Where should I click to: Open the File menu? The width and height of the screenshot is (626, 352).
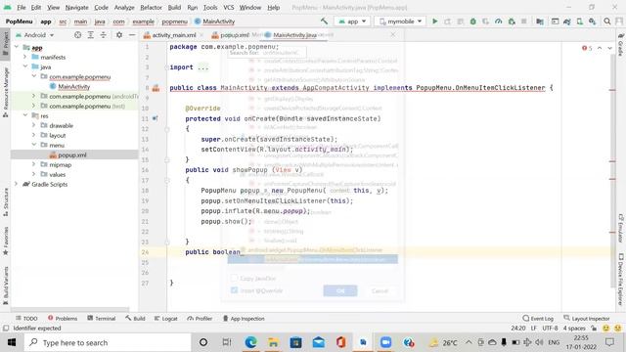pyautogui.click(x=22, y=8)
